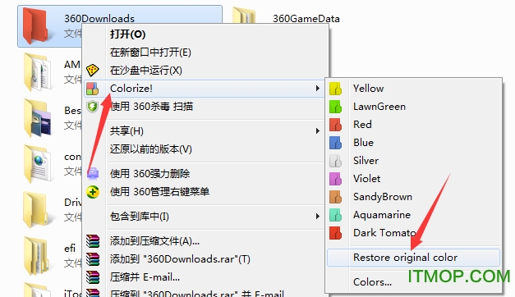This screenshot has height=297, width=515.
Task: Pick the Violet label
Action: click(366, 179)
